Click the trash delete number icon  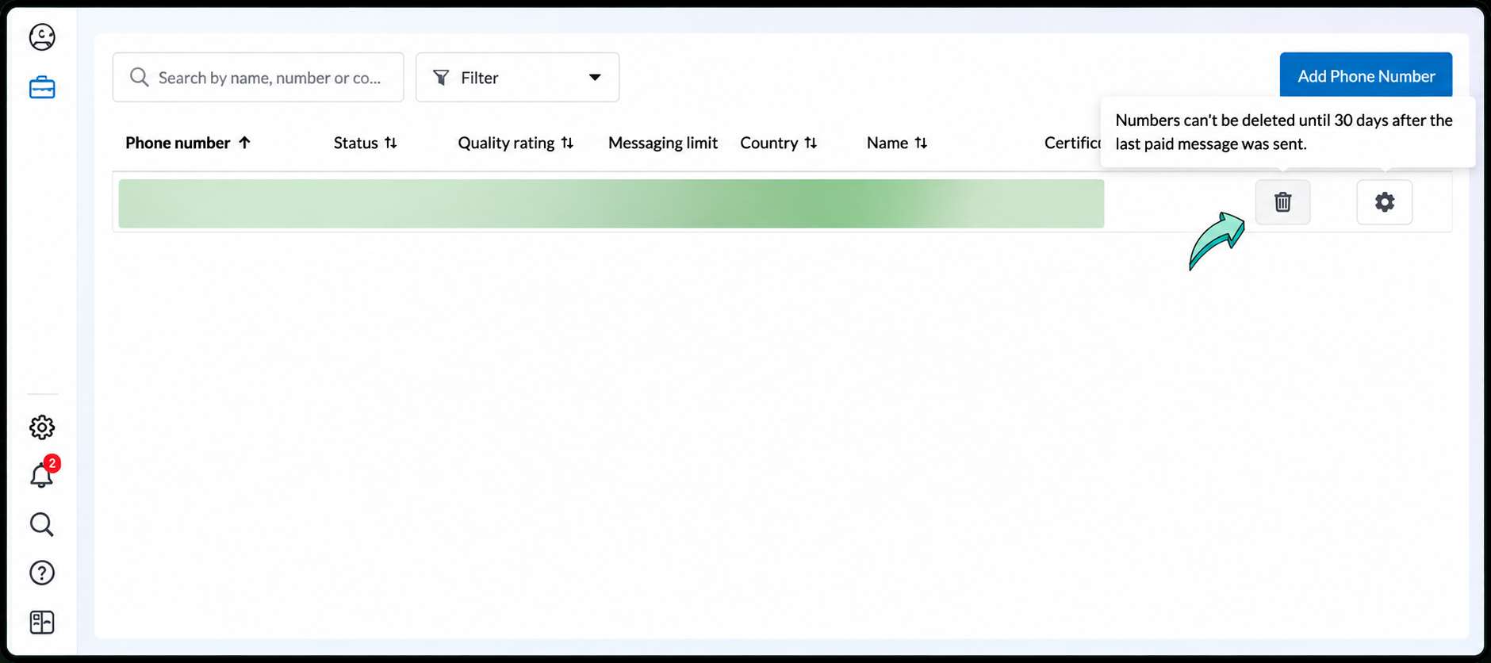tap(1282, 202)
